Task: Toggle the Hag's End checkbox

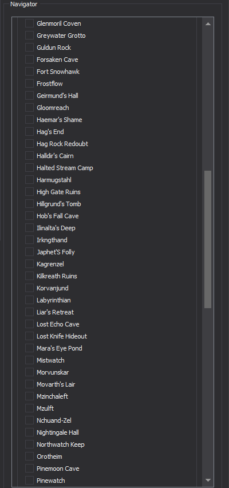Action: (30, 132)
